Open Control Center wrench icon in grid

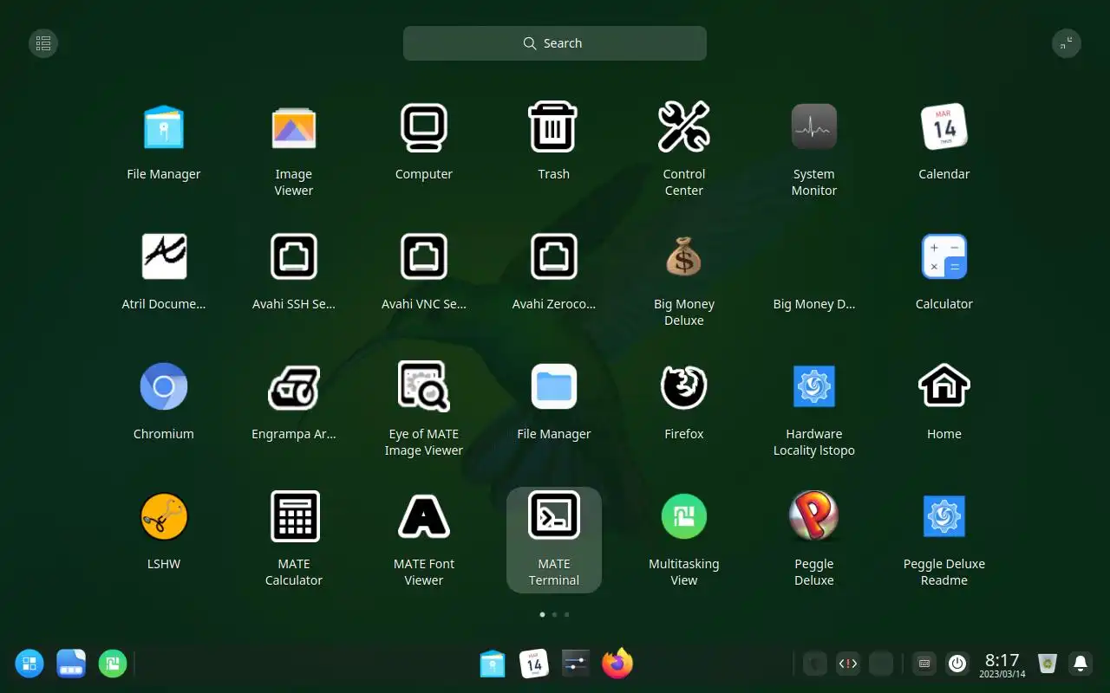coord(684,127)
